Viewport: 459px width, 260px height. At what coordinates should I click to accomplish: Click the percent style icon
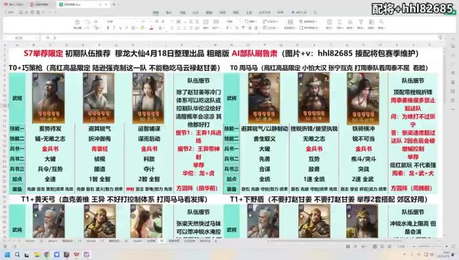point(237,28)
